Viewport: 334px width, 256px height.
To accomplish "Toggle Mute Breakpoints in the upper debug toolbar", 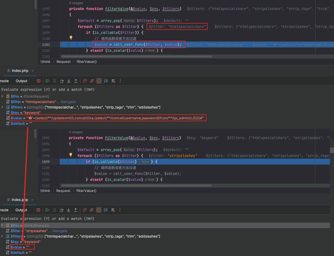I will 92,81.
